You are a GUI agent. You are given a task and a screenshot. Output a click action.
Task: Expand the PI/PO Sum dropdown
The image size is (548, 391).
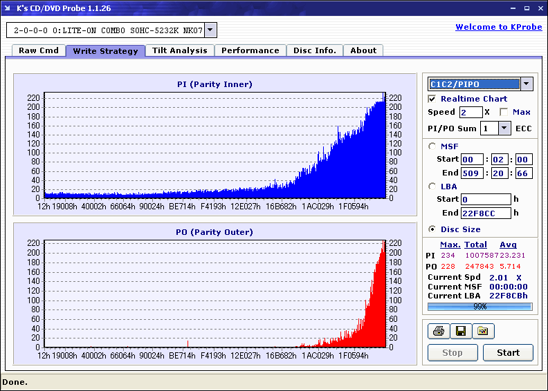(x=504, y=128)
